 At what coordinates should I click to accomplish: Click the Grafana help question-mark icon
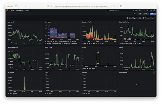(145, 10)
